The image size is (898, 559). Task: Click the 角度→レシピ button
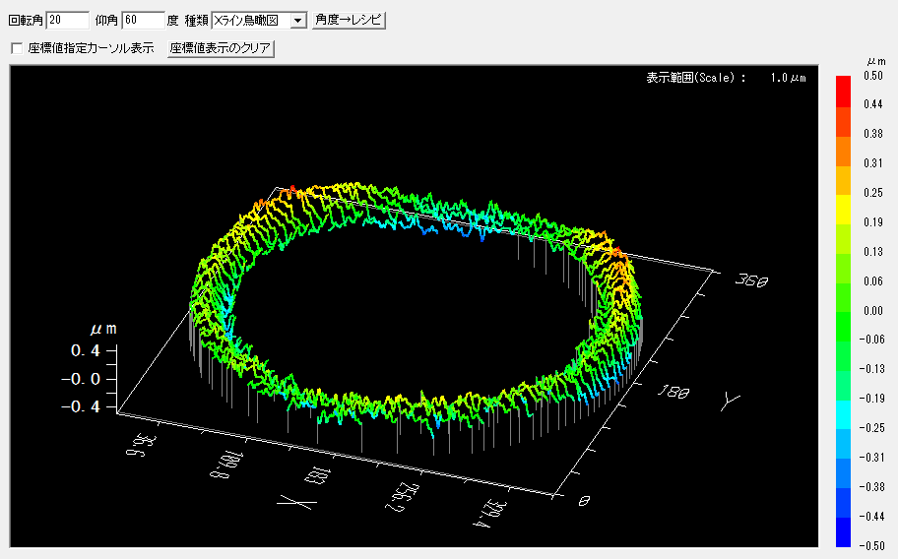pyautogui.click(x=349, y=20)
